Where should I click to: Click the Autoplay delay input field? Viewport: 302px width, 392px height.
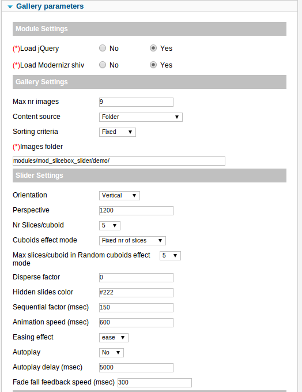coord(136,368)
